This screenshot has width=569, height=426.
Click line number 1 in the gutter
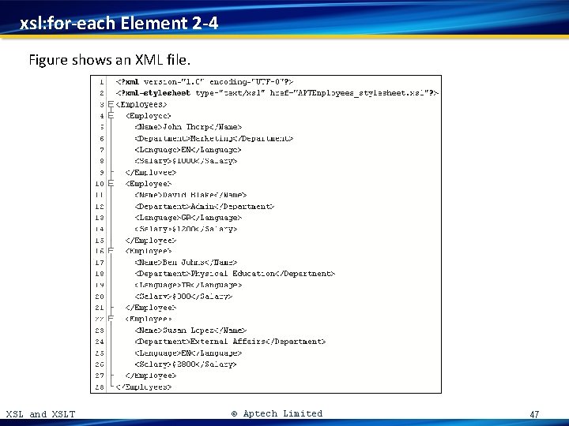pyautogui.click(x=102, y=82)
